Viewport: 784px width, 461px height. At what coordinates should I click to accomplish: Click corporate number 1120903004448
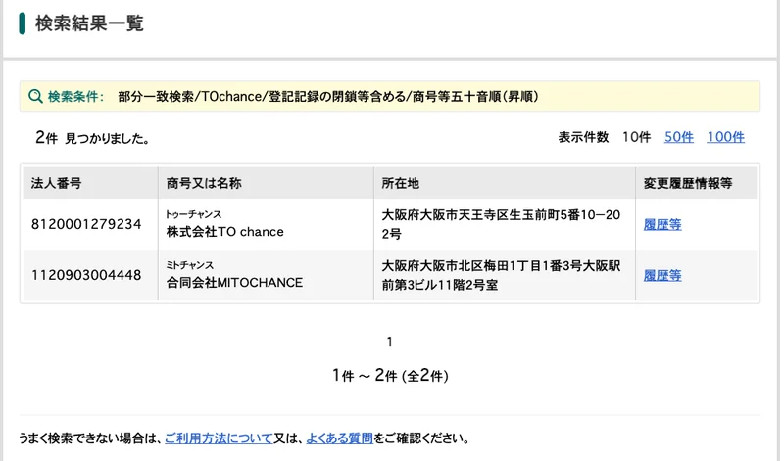(86, 275)
